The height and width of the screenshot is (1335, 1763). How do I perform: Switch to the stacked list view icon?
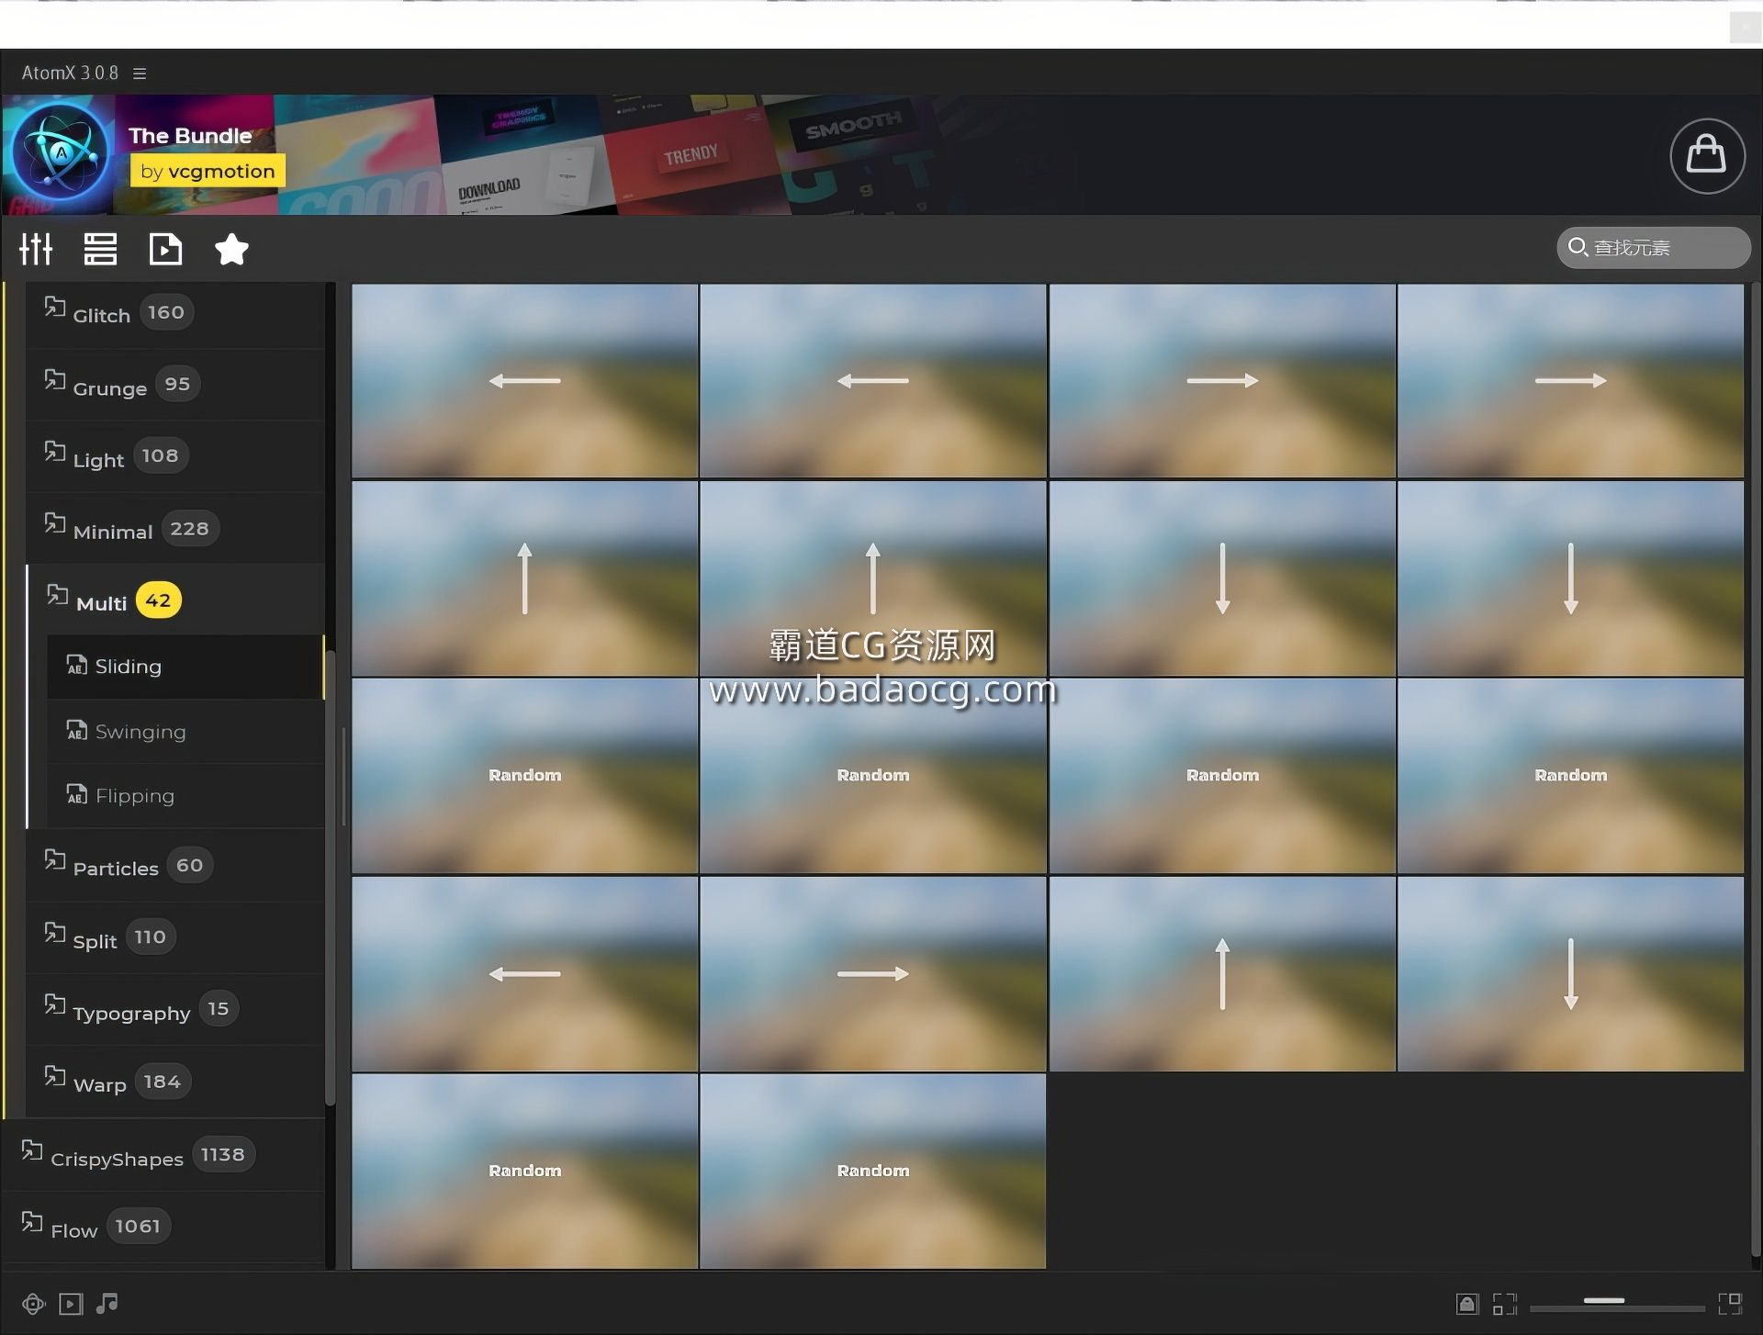click(100, 249)
